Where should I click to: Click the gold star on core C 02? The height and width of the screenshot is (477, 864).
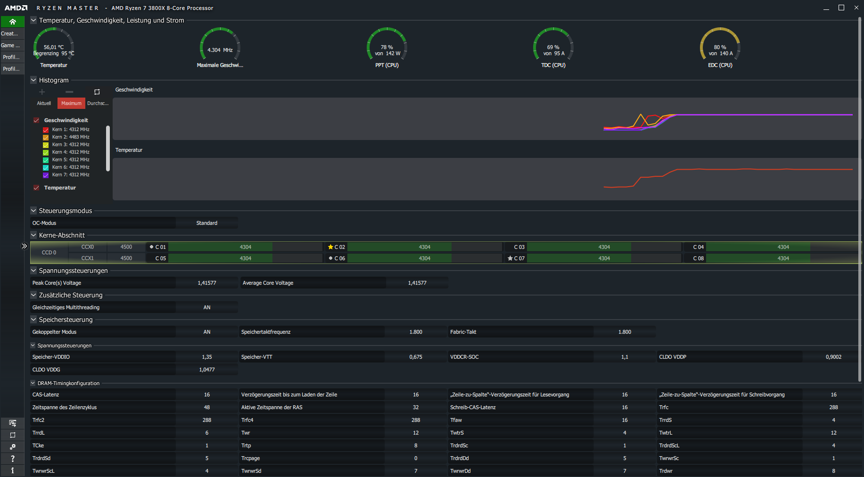tap(330, 247)
